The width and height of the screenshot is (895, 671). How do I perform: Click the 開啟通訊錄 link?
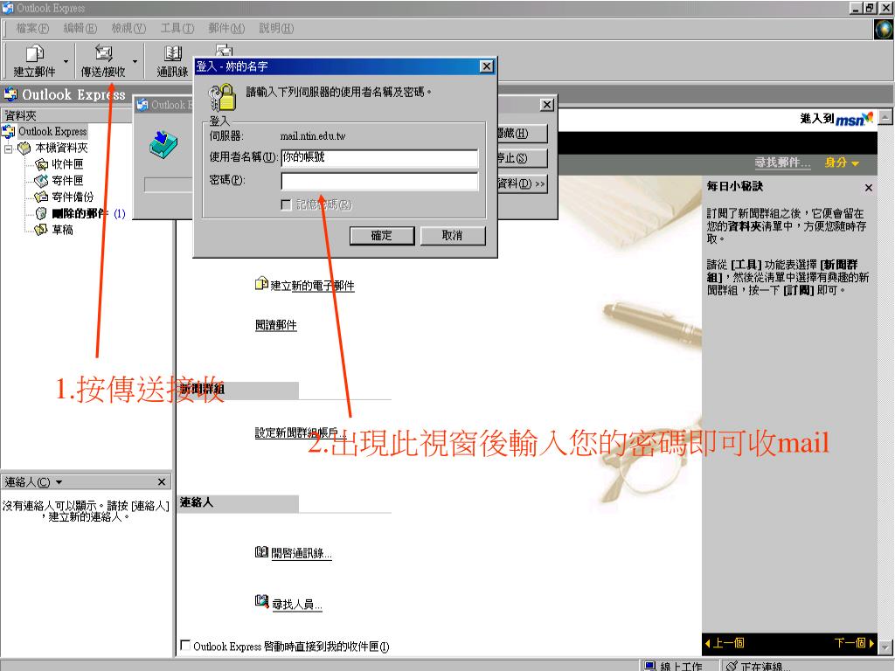point(302,553)
